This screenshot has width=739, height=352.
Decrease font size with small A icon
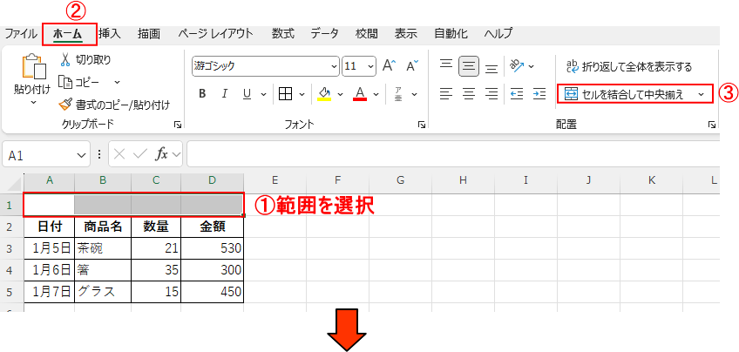(412, 66)
